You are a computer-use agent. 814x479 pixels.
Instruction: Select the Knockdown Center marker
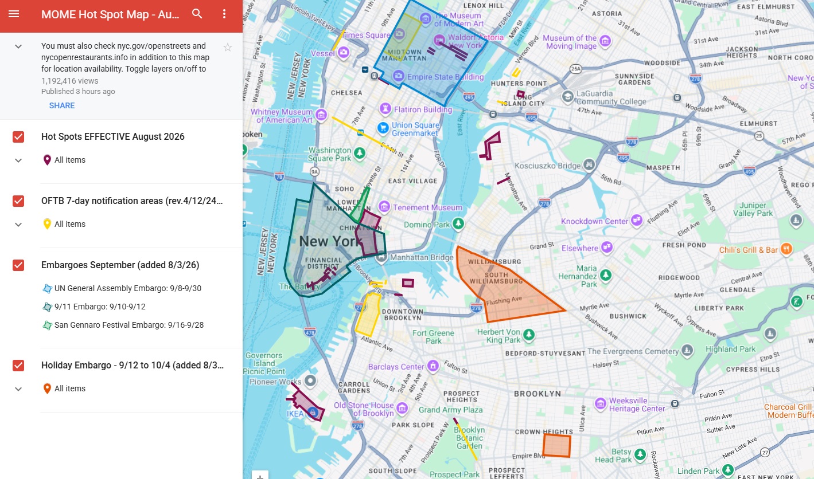(636, 221)
